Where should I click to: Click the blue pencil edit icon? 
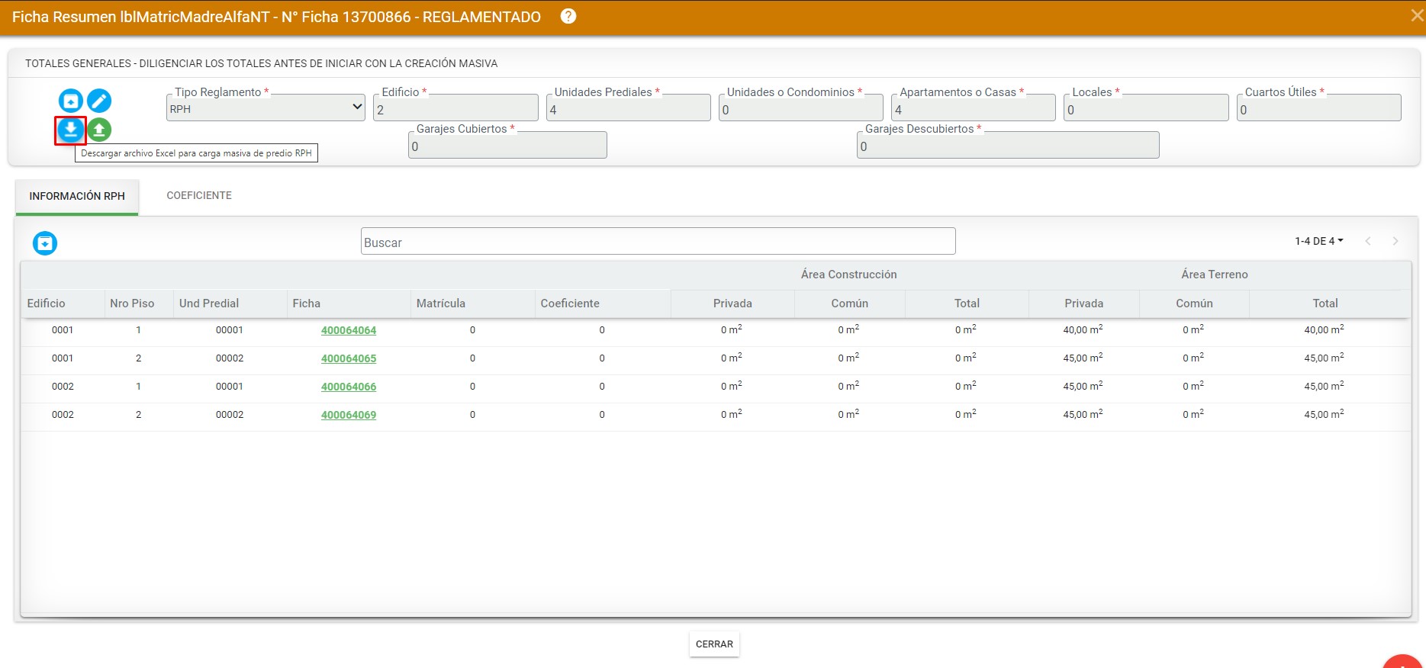[x=99, y=101]
